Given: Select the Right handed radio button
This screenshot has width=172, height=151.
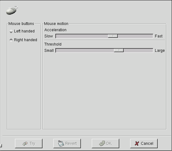Looking at the screenshot, I should pos(11,40).
